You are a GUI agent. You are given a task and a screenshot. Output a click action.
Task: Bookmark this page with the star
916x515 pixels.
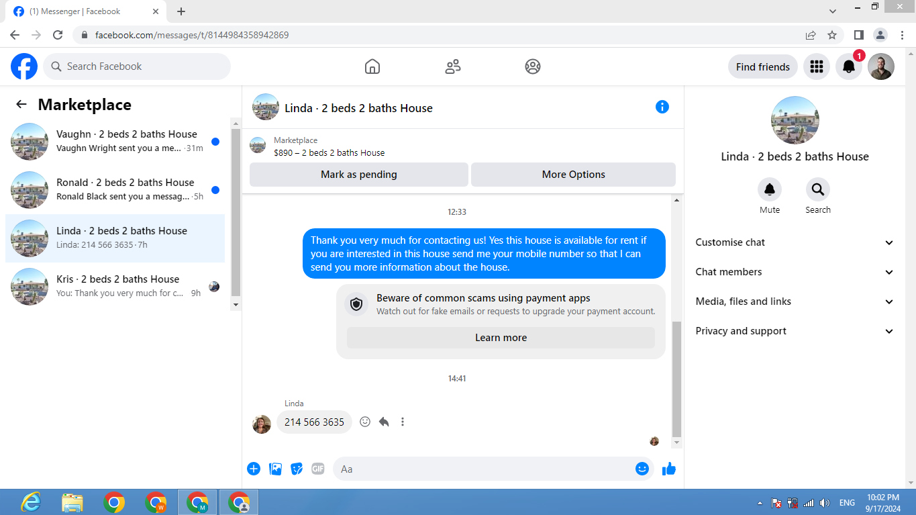pyautogui.click(x=832, y=35)
